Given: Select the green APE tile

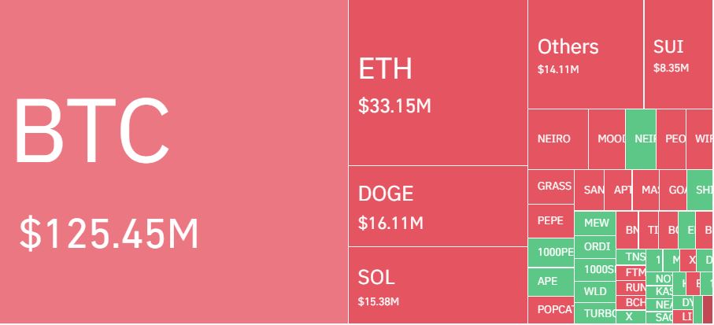Looking at the screenshot, I should tap(551, 282).
